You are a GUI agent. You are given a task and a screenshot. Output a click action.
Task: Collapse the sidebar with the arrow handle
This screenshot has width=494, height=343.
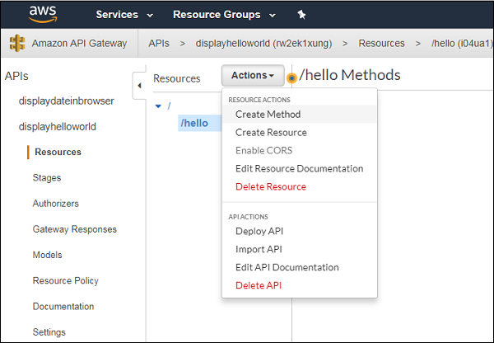138,85
